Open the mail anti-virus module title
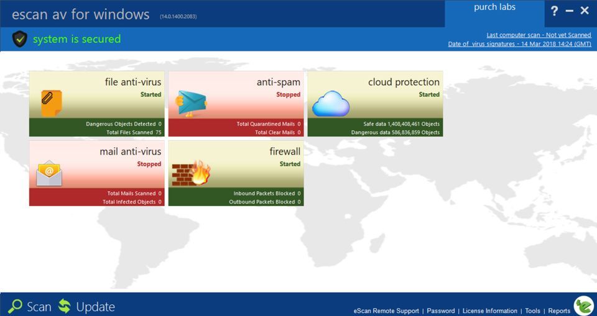The height and width of the screenshot is (316, 597). pyautogui.click(x=130, y=151)
